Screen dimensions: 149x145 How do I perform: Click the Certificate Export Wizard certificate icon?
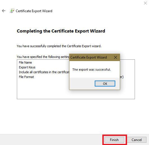pos(12,11)
